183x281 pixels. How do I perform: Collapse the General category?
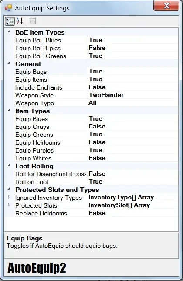9,63
